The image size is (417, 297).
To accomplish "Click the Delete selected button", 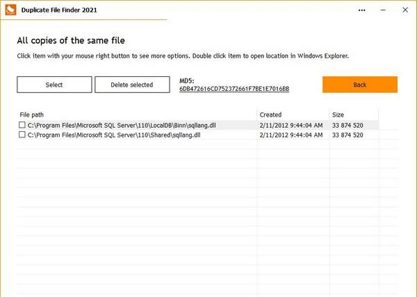I will tap(132, 85).
